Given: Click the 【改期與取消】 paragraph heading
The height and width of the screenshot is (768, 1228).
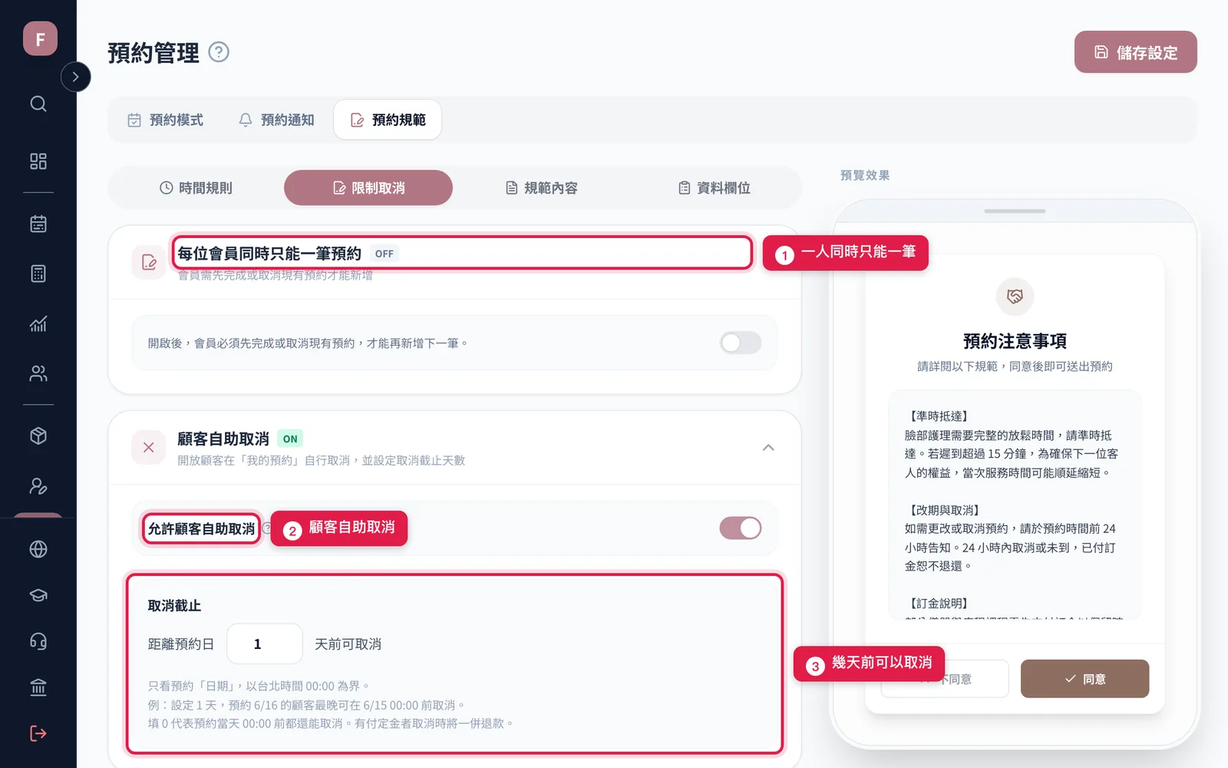Looking at the screenshot, I should [x=944, y=510].
